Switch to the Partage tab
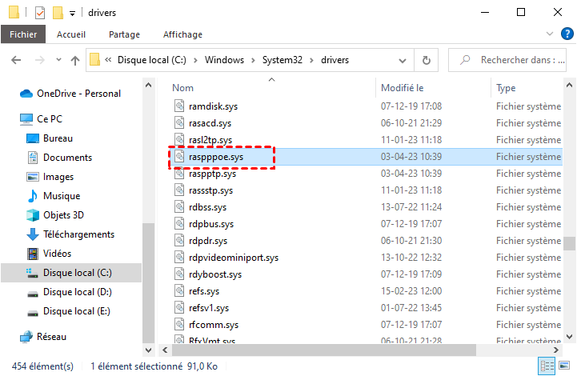The height and width of the screenshot is (376, 577). pyautogui.click(x=124, y=34)
